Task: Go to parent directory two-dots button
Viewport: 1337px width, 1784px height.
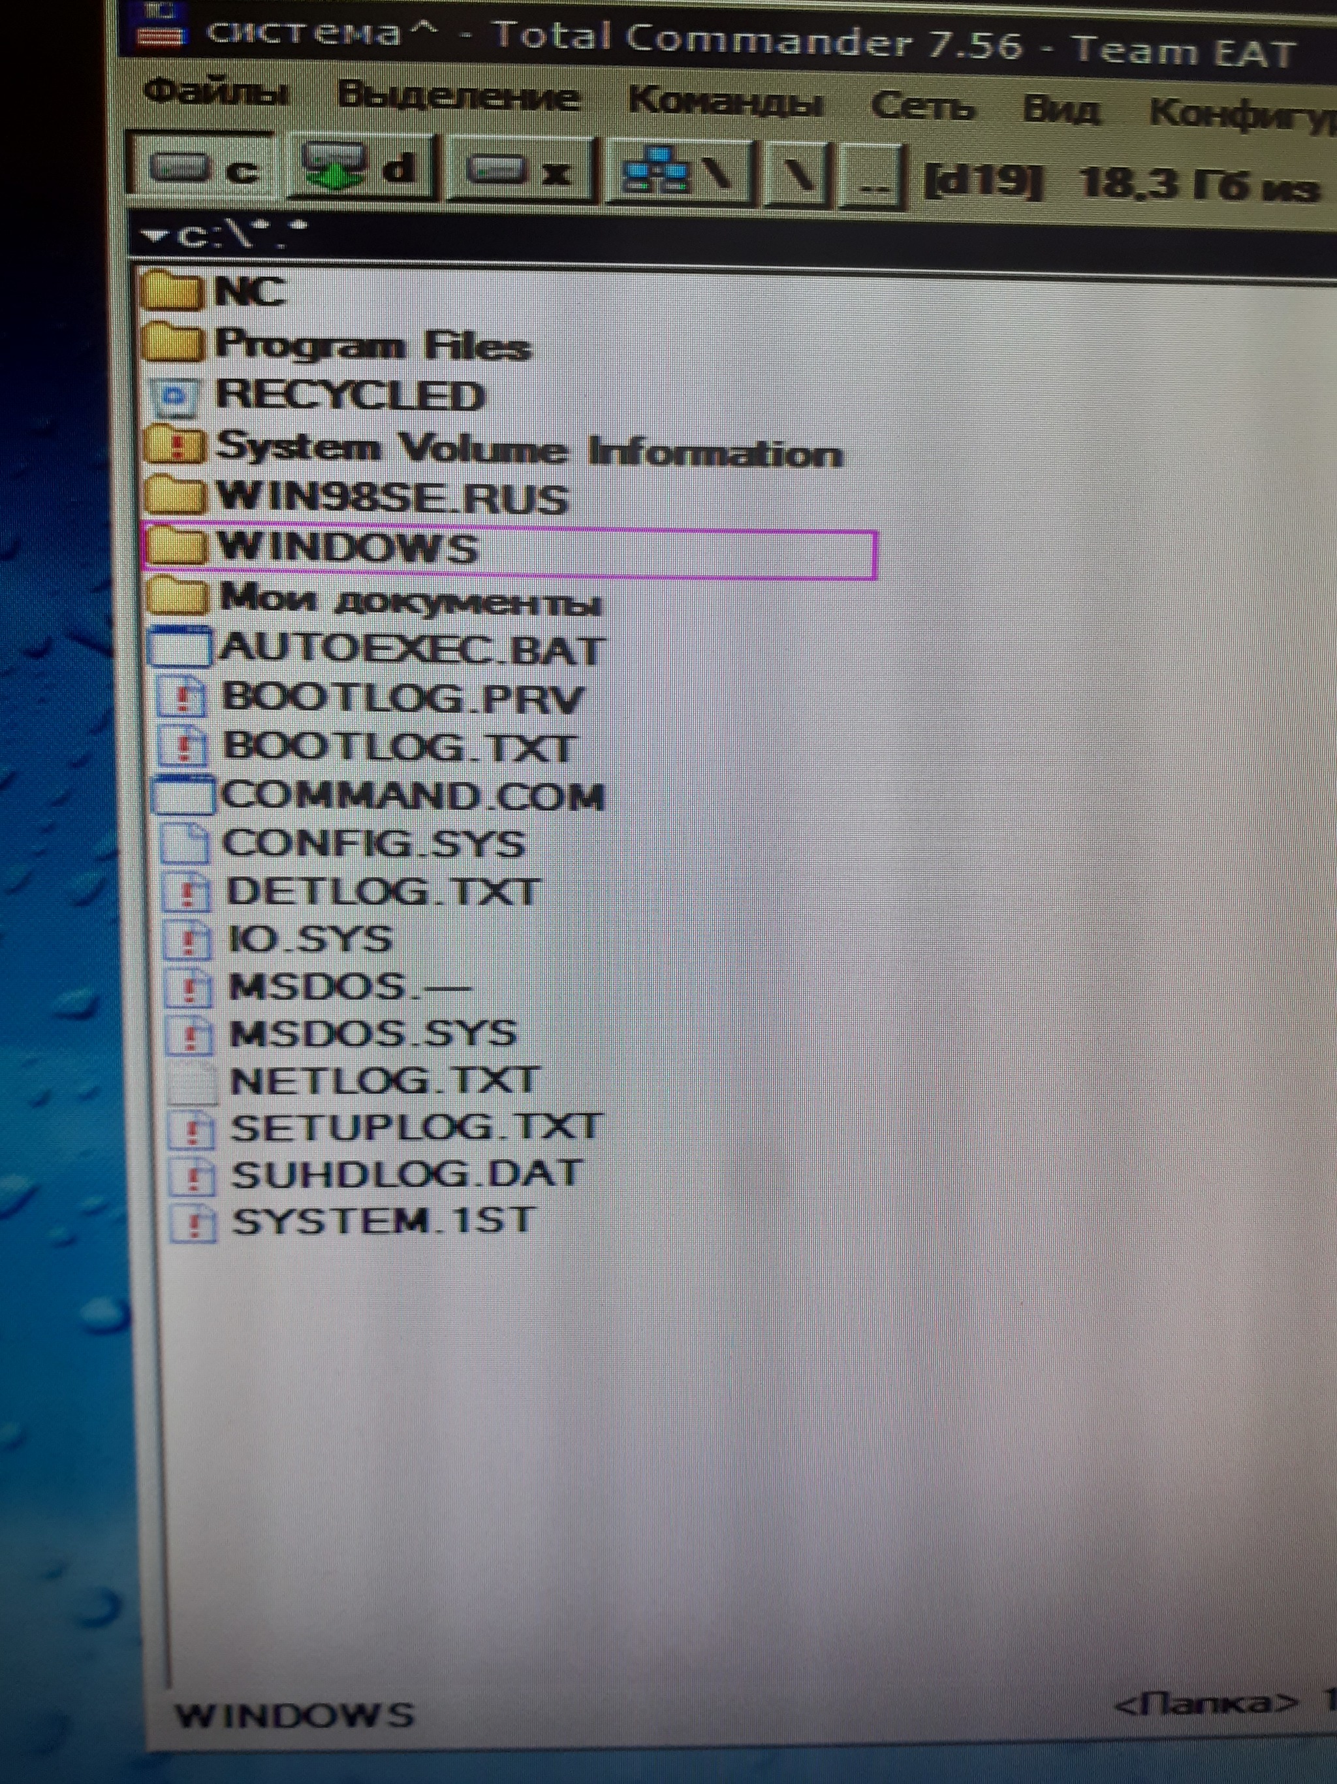Action: pyautogui.click(x=873, y=176)
